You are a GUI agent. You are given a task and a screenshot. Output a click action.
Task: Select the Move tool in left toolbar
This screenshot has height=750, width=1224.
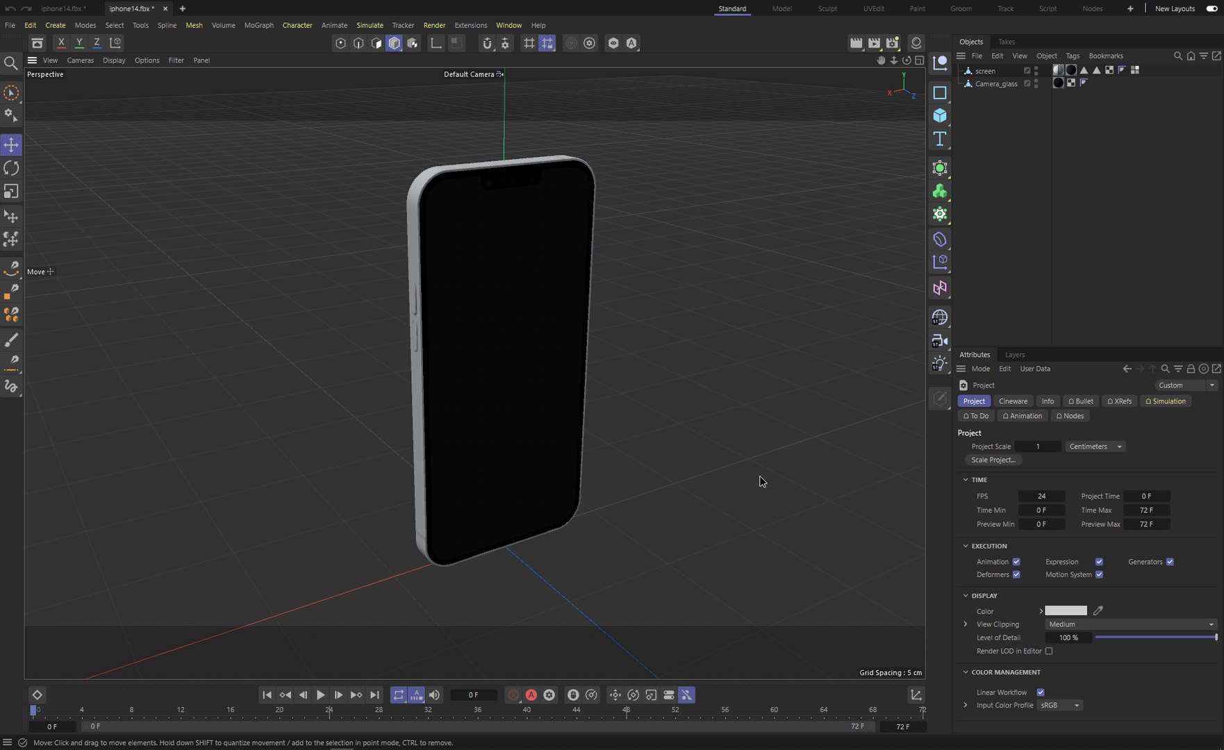point(12,145)
